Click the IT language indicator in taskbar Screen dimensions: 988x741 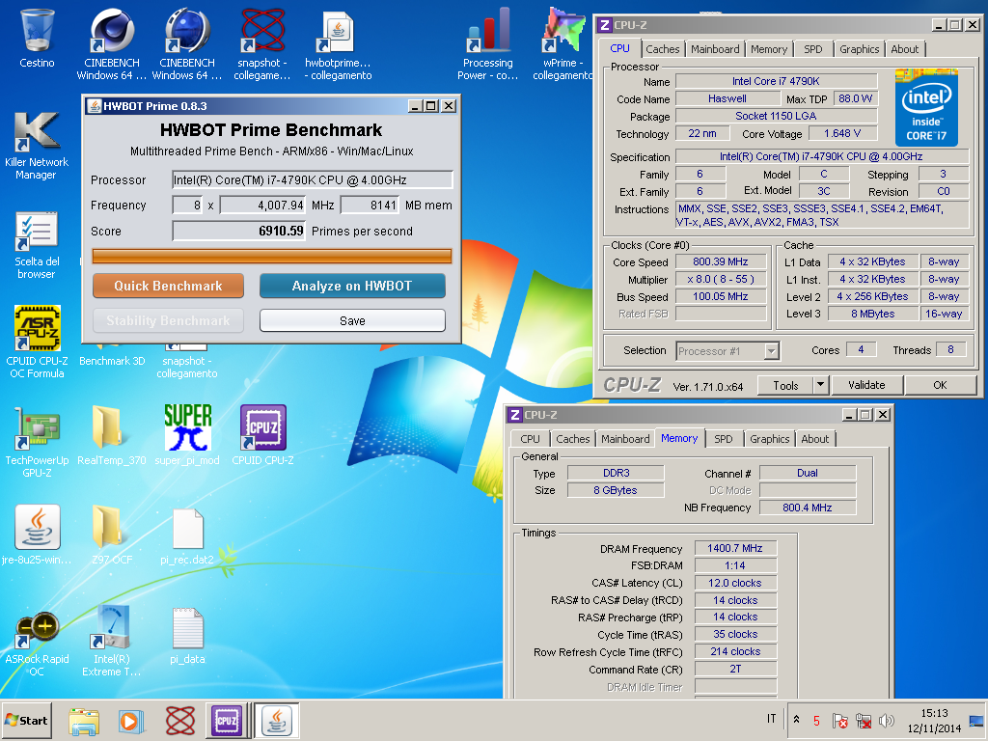click(771, 719)
